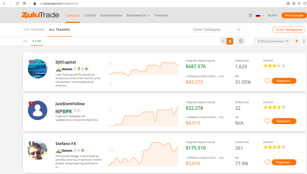Select the ALL sub-tab
307x174 pixels.
(x=26, y=41)
